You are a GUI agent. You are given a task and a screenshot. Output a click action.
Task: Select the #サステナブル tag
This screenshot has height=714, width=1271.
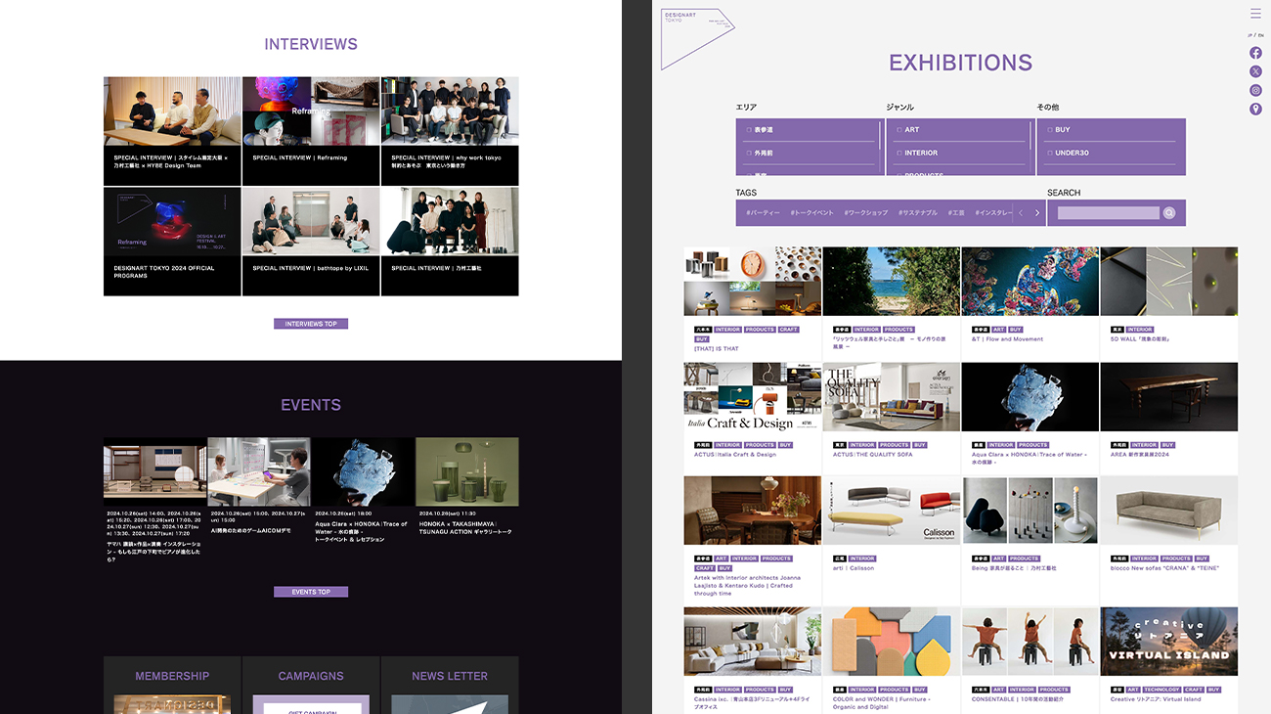tap(918, 213)
